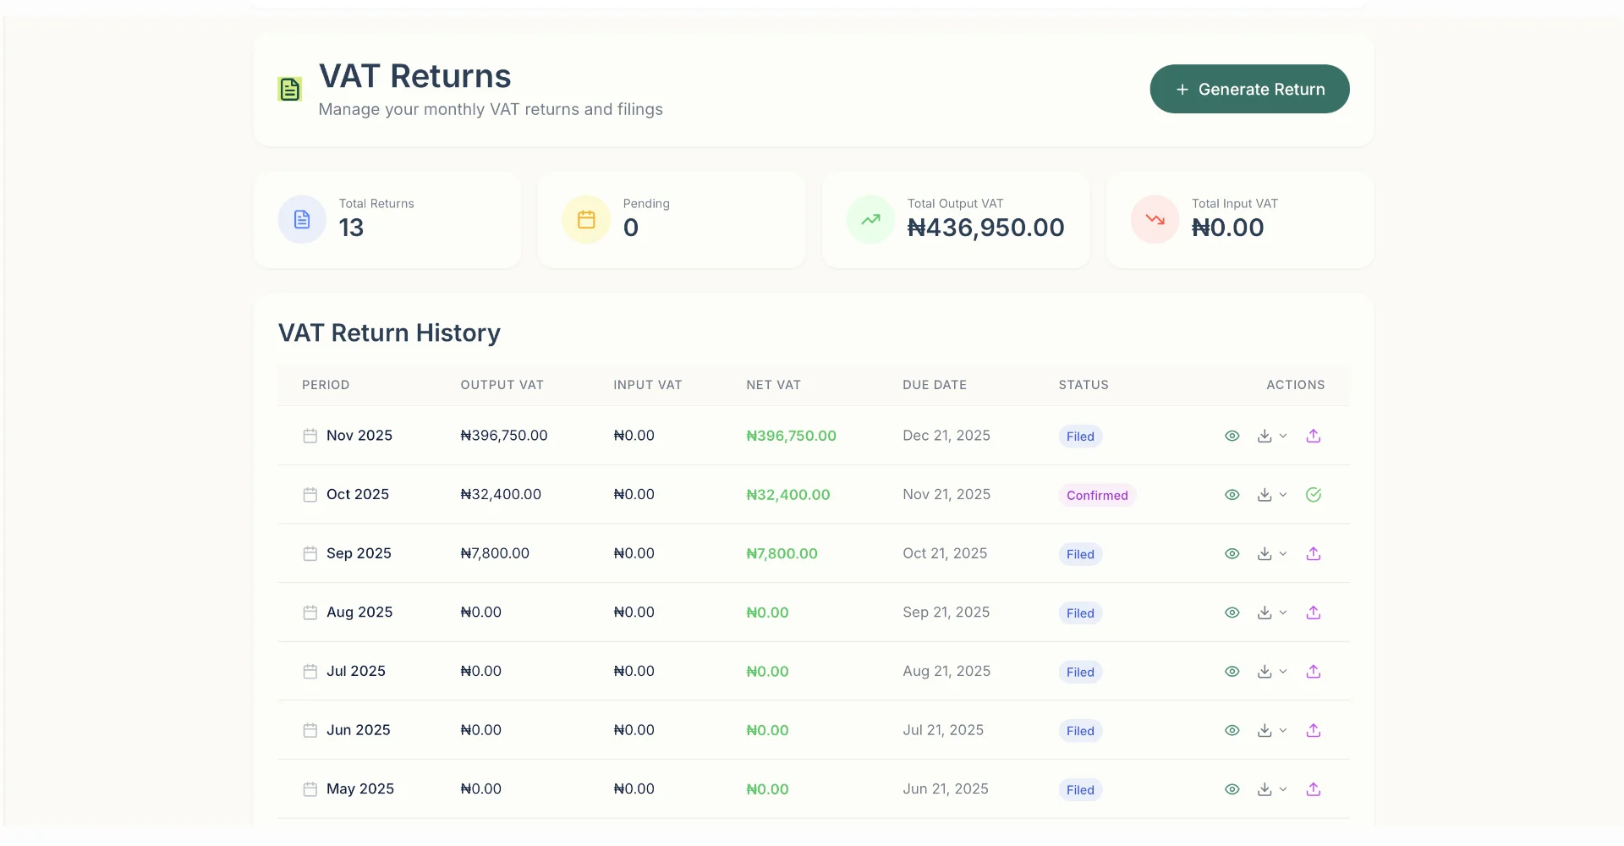
Task: Show the Jun 2025 return with eye icon
Action: [x=1232, y=730]
